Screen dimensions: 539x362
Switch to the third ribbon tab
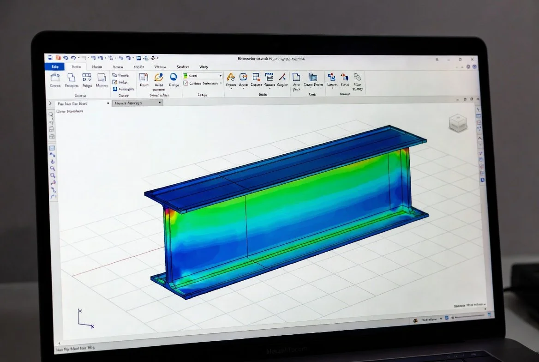97,67
